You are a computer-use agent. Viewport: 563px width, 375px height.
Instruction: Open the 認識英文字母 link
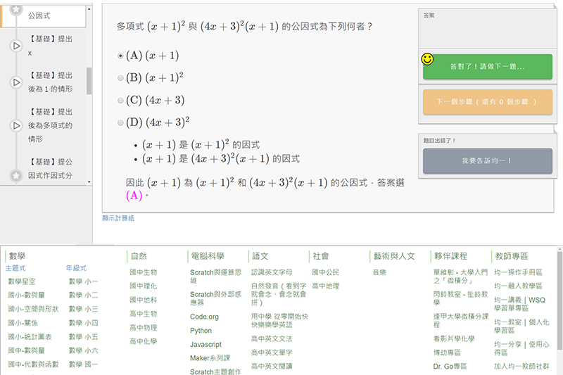(272, 272)
